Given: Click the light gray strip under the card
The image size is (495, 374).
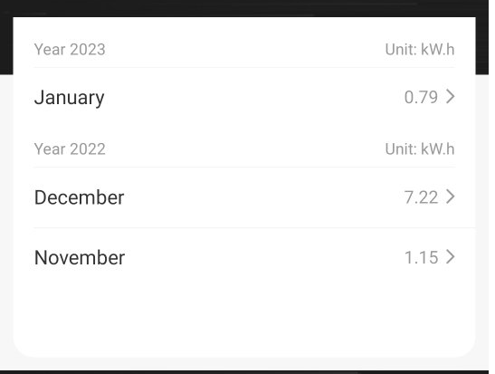Looking at the screenshot, I should point(244,364).
